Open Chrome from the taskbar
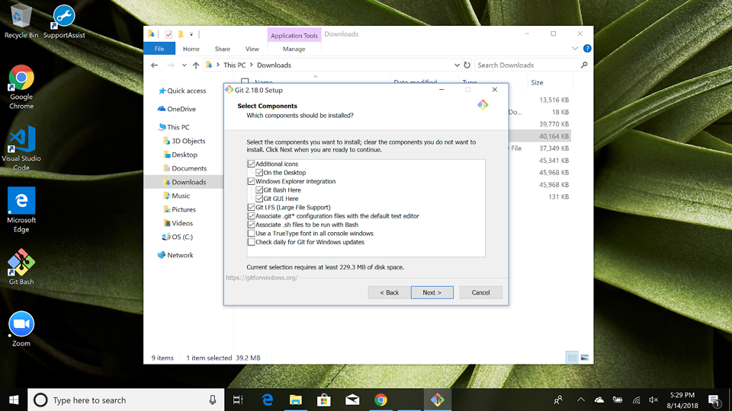The width and height of the screenshot is (732, 411). (381, 400)
